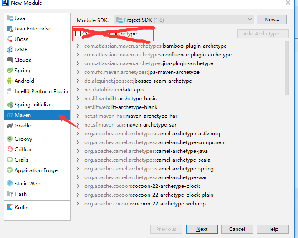Image resolution: width=298 pixels, height=238 pixels.
Task: Pick Gradle label in module list
Action: coord(23,125)
